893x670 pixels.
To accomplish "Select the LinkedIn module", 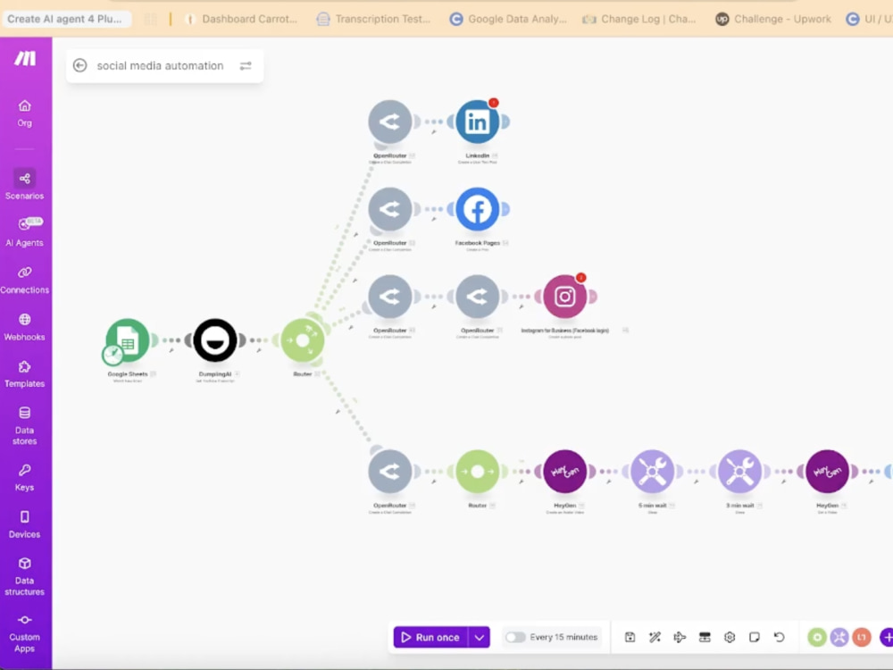I will click(x=477, y=121).
